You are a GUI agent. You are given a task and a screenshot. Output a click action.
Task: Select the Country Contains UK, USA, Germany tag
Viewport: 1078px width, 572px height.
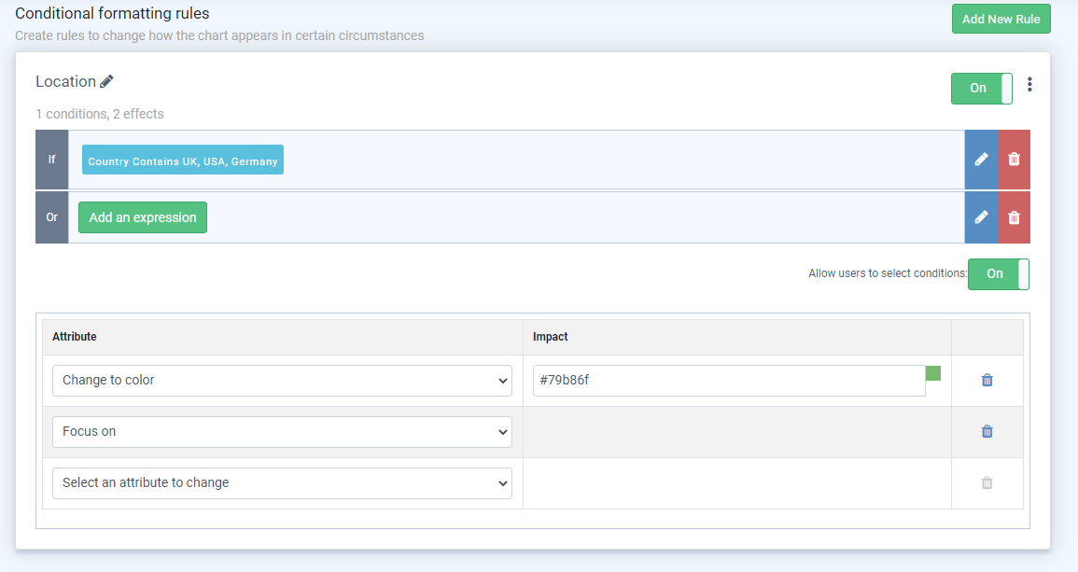tap(183, 160)
